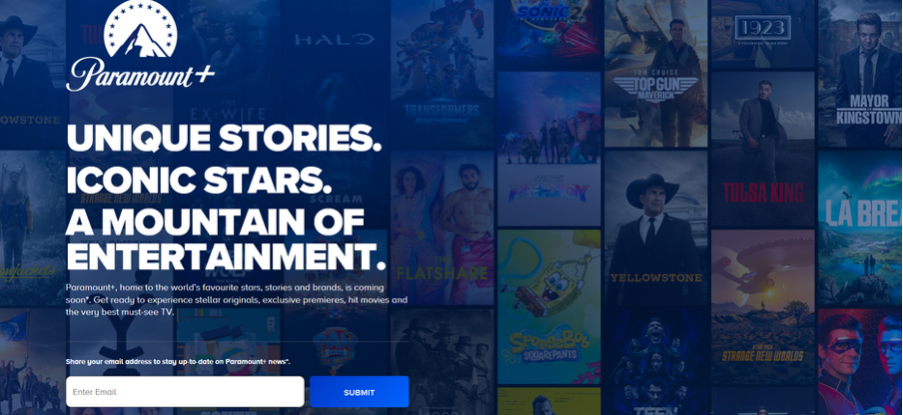
Task: Click the Yellowstone poster with cowboy hat
Action: [655, 227]
